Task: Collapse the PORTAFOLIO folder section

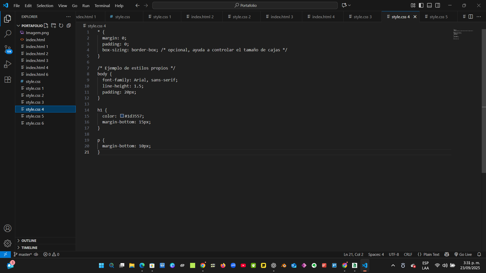Action: point(18,26)
